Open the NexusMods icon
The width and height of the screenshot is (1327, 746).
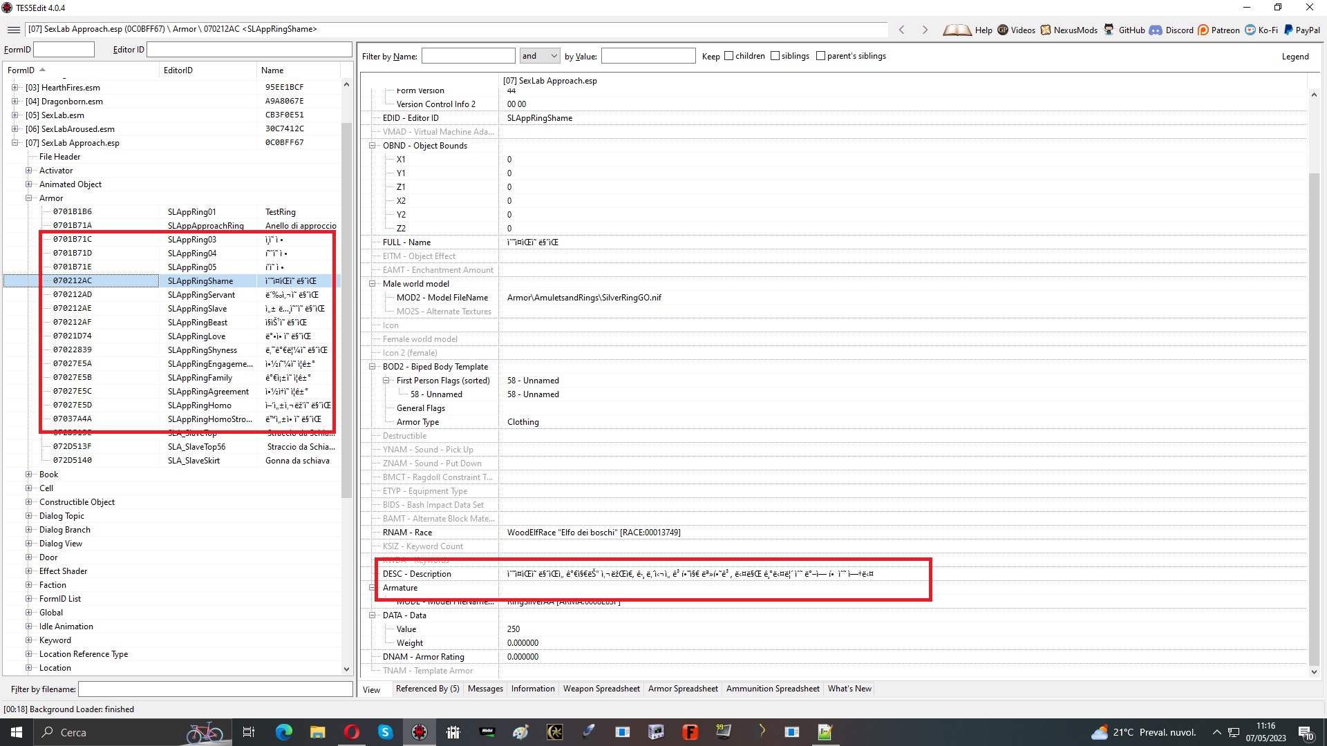1046,30
